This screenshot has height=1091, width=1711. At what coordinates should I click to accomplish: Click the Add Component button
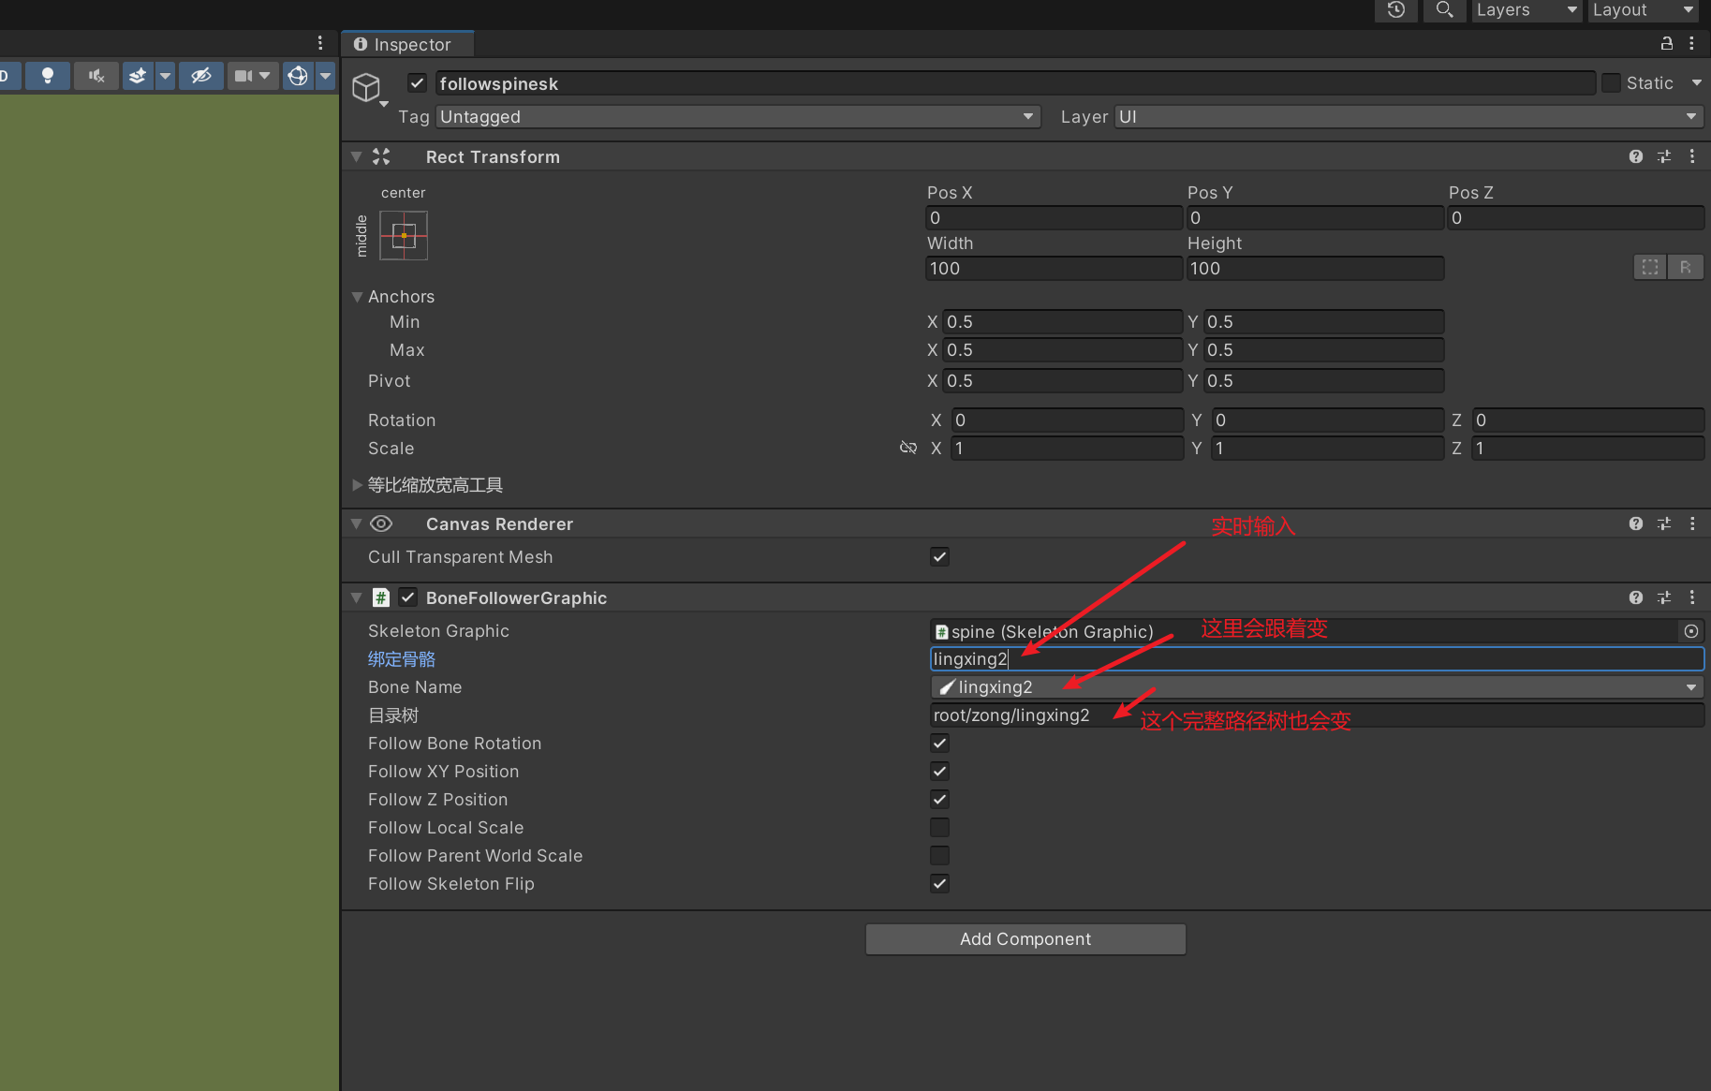click(x=1025, y=939)
